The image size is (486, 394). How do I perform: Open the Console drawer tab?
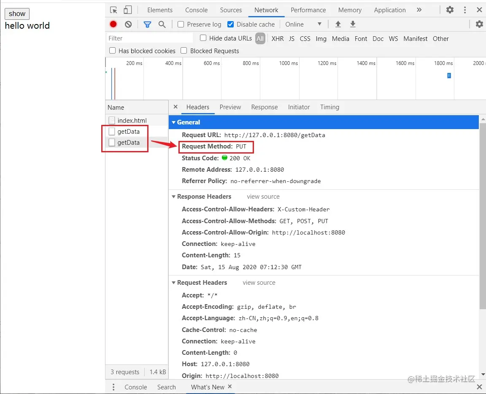coord(136,387)
